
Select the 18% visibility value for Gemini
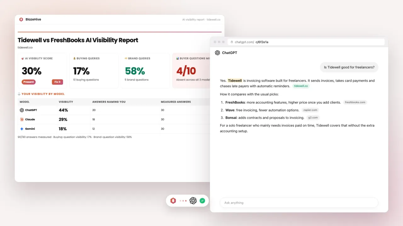63,129
